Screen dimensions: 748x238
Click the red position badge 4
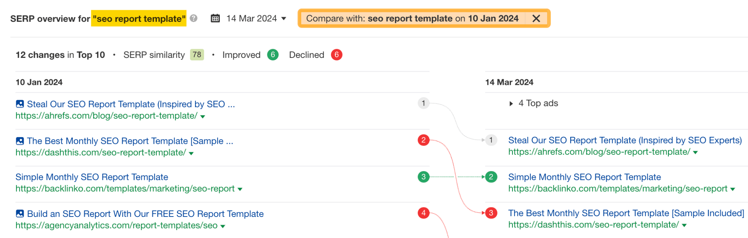[x=423, y=214]
